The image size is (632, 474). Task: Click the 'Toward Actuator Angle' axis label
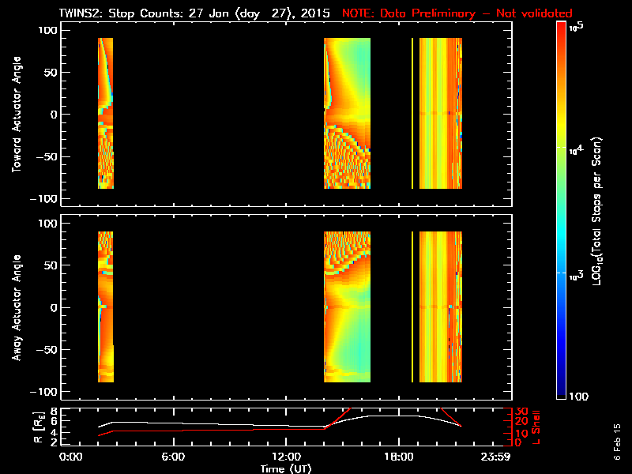tap(14, 114)
